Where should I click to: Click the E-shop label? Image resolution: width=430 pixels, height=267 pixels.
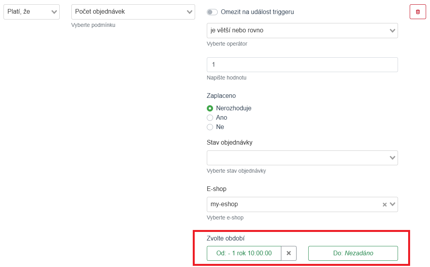pyautogui.click(x=217, y=189)
